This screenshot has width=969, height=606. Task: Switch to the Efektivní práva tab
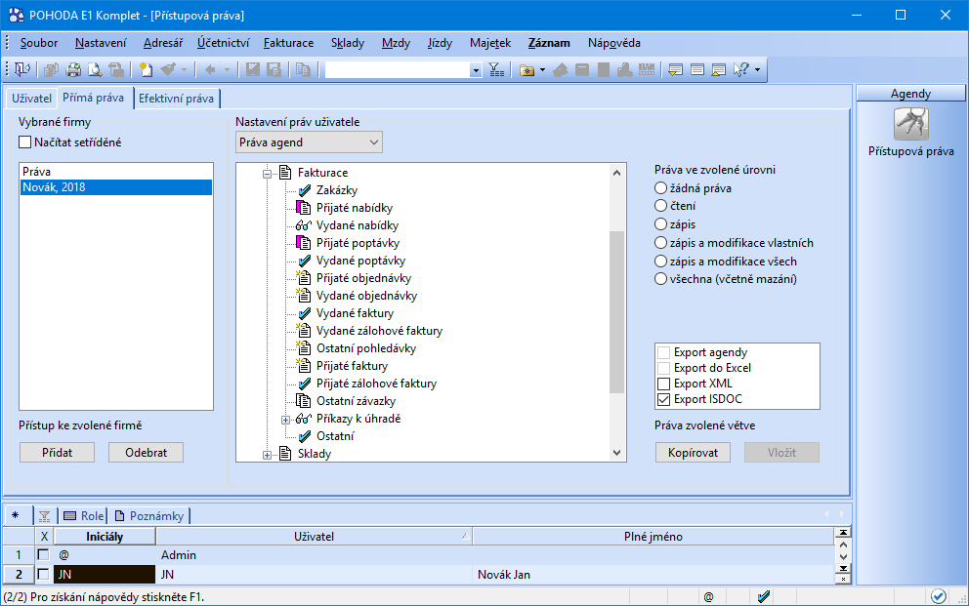pos(176,99)
